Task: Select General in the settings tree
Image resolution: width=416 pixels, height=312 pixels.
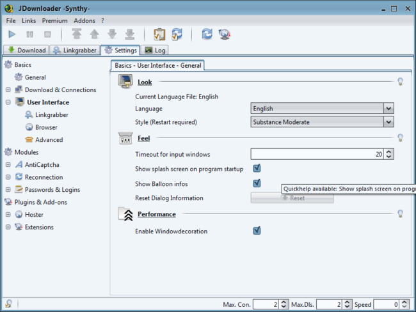Action: point(30,77)
